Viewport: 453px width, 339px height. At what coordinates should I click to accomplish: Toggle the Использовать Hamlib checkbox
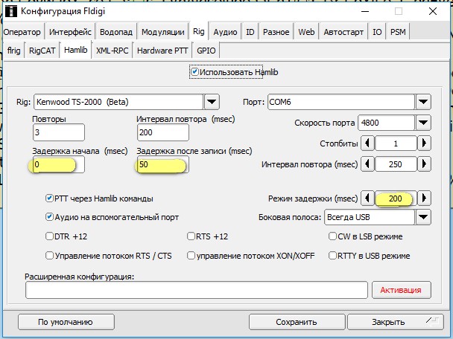click(195, 73)
